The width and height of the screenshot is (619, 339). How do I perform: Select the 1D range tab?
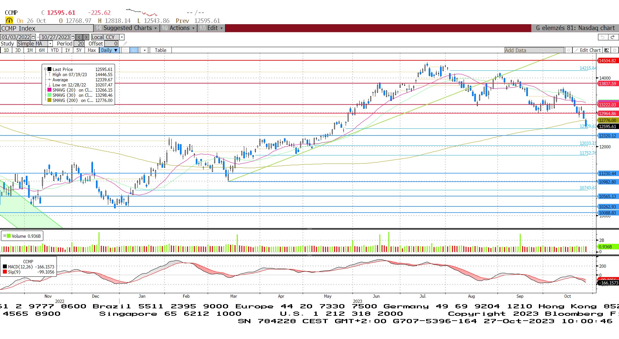(6, 50)
